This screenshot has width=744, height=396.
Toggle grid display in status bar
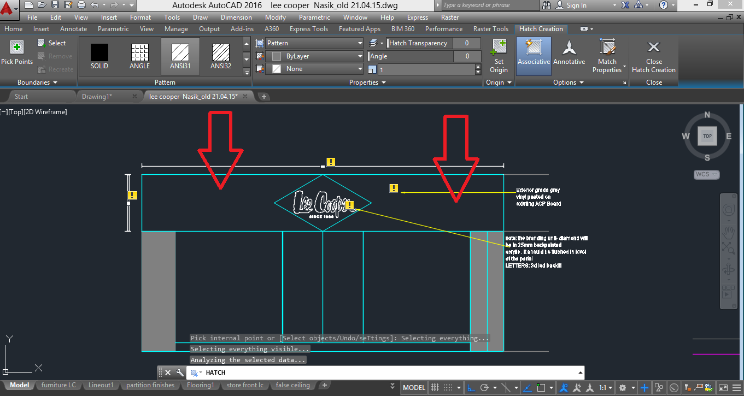pyautogui.click(x=436, y=388)
